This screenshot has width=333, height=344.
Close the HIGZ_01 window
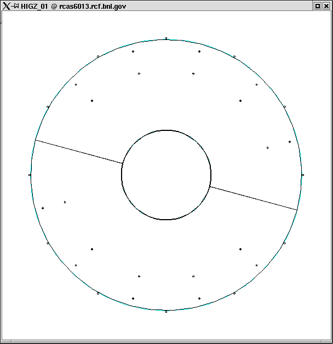pos(326,6)
